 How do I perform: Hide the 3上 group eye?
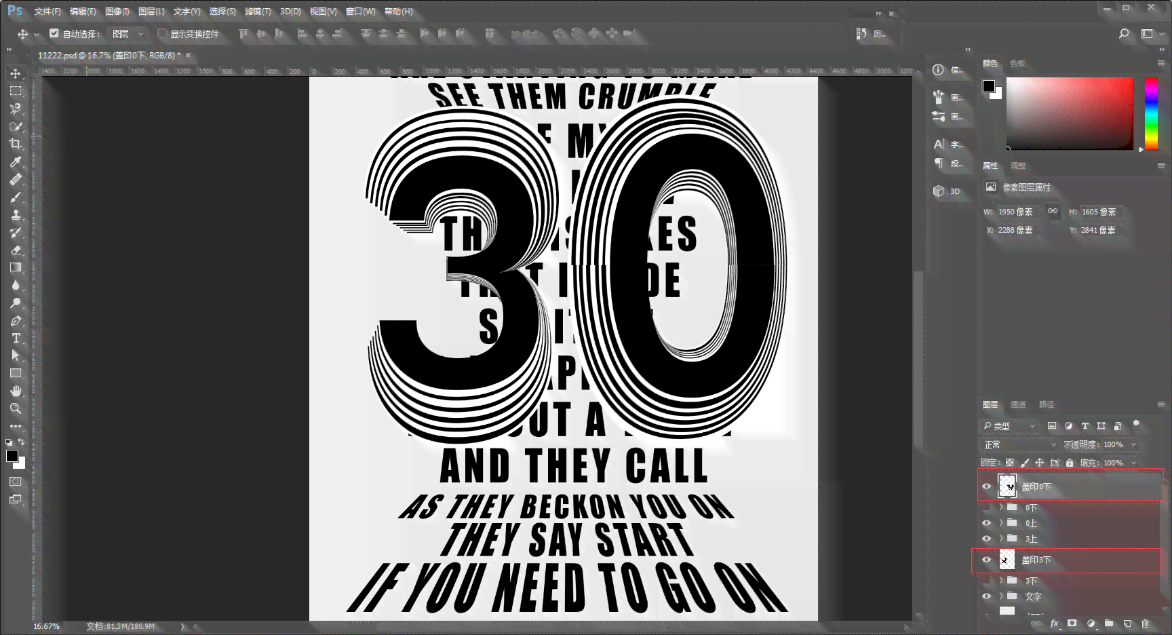(987, 539)
